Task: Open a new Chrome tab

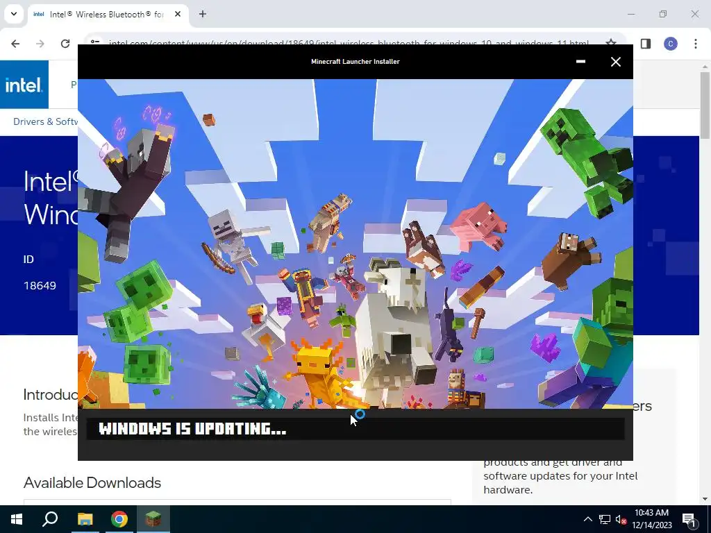Action: coord(203,14)
